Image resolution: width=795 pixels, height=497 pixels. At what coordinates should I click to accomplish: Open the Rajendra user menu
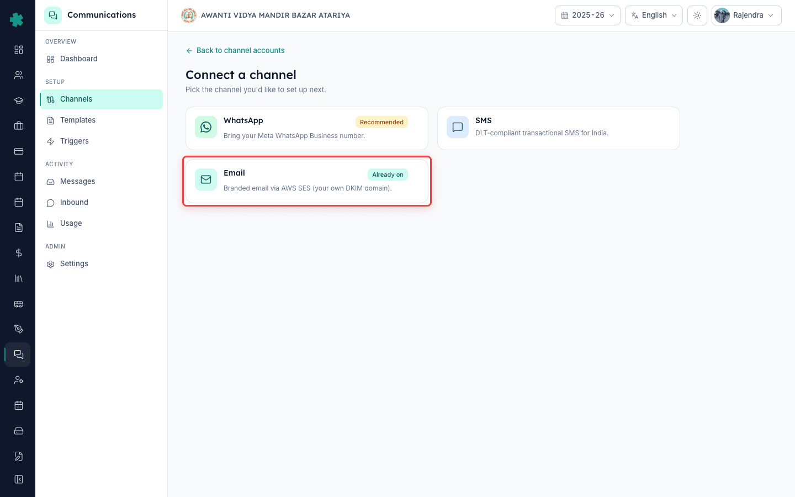click(746, 15)
